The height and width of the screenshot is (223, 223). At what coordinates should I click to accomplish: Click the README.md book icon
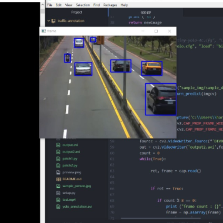click(58, 179)
